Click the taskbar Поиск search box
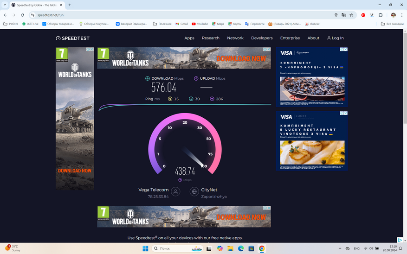This screenshot has height=254, width=407. pyautogui.click(x=178, y=248)
